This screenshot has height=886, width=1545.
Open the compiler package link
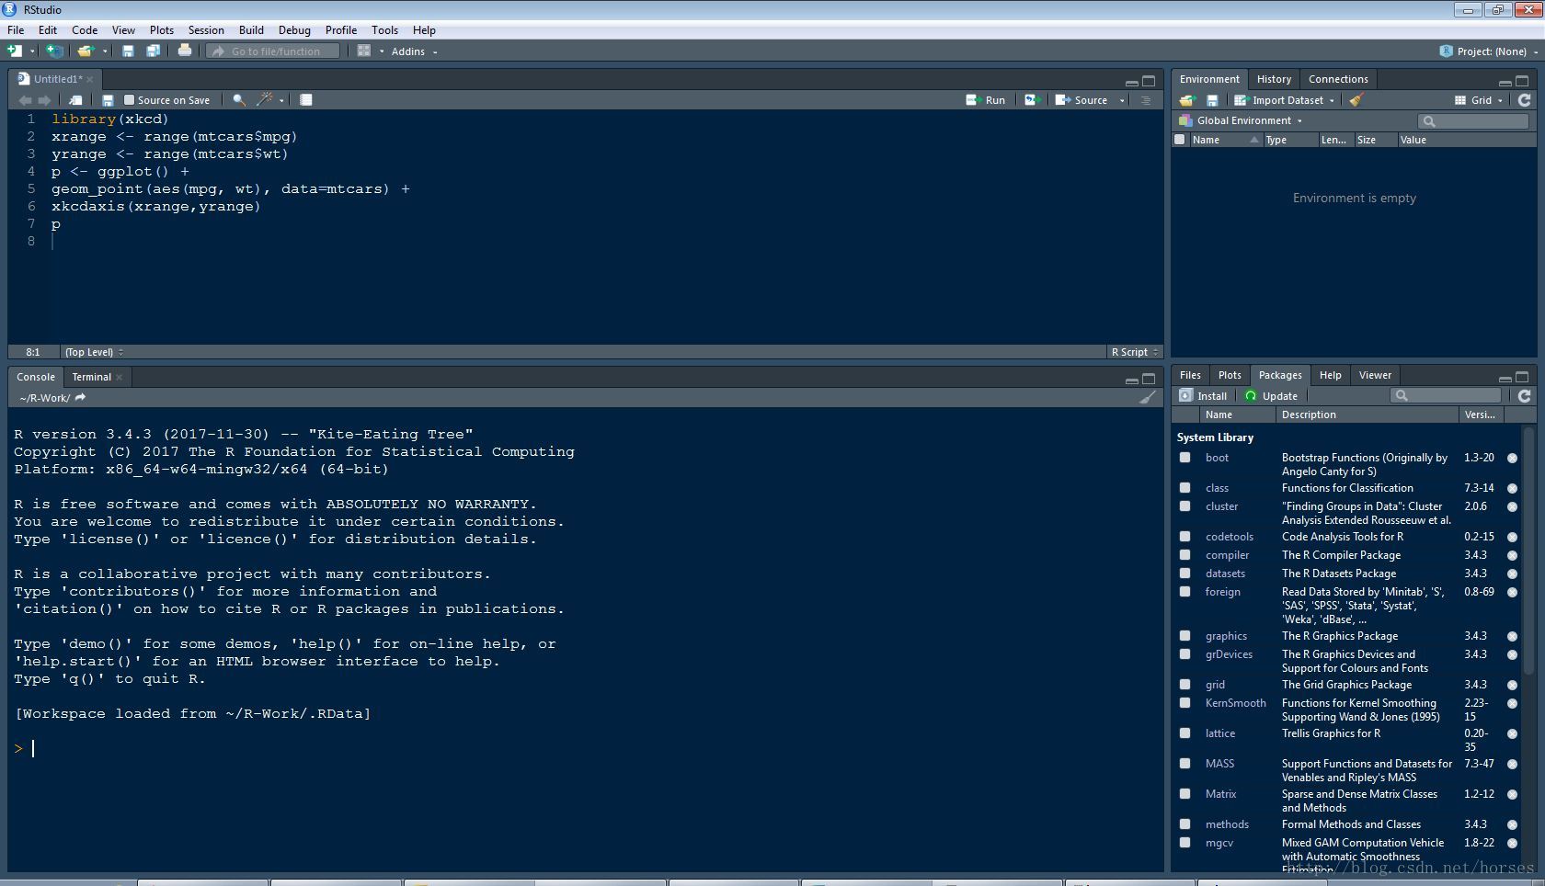1227,555
